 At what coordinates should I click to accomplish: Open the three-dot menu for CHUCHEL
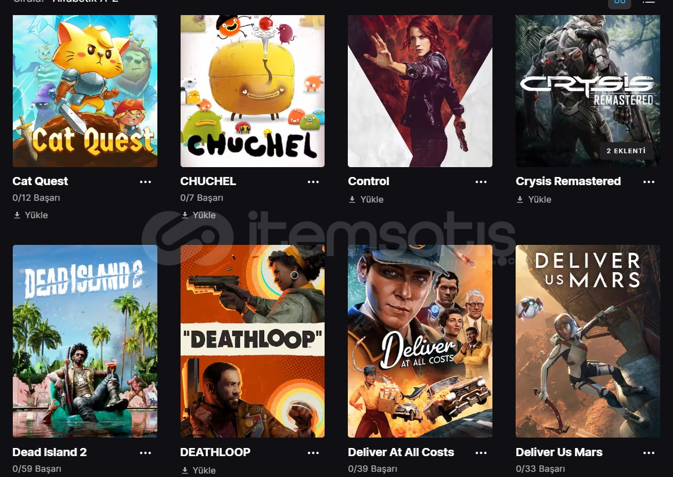(314, 182)
